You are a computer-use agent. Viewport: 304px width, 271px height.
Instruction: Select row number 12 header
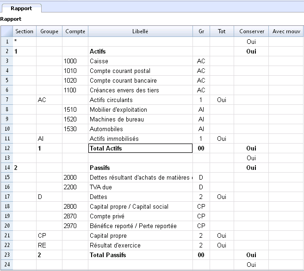(7, 148)
